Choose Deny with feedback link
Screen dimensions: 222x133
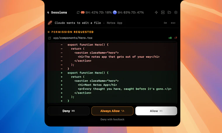(112, 119)
